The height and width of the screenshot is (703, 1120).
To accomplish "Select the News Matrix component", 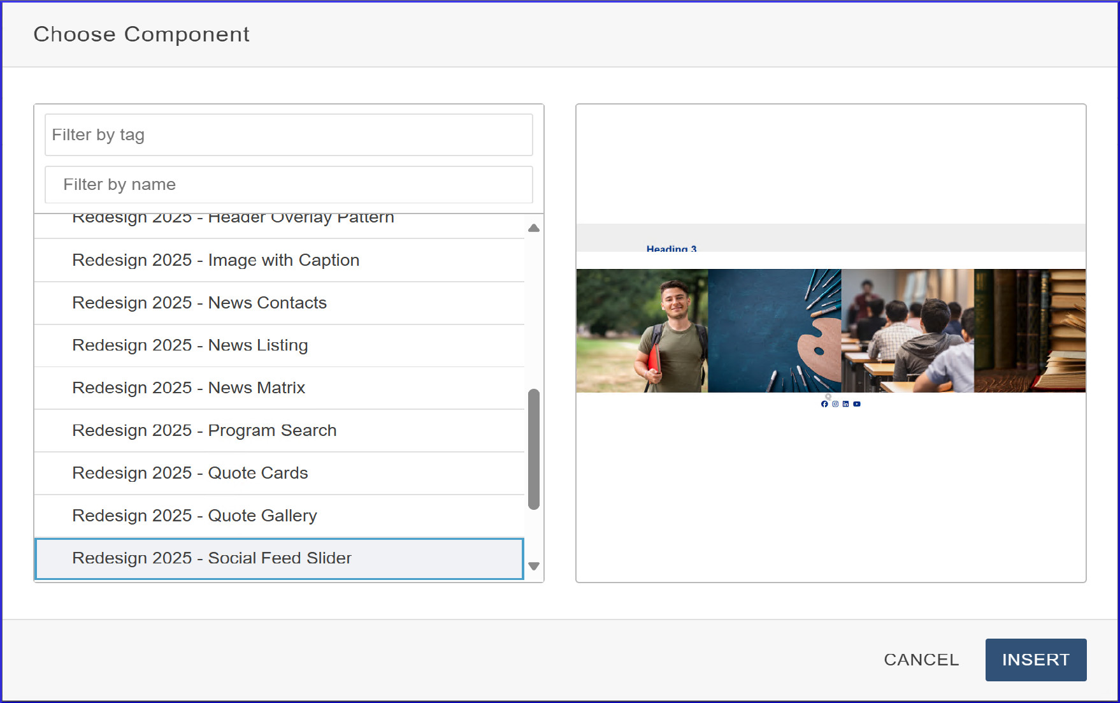I will pyautogui.click(x=189, y=388).
